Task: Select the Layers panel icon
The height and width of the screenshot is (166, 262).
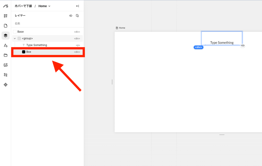Action: [x=5, y=36]
